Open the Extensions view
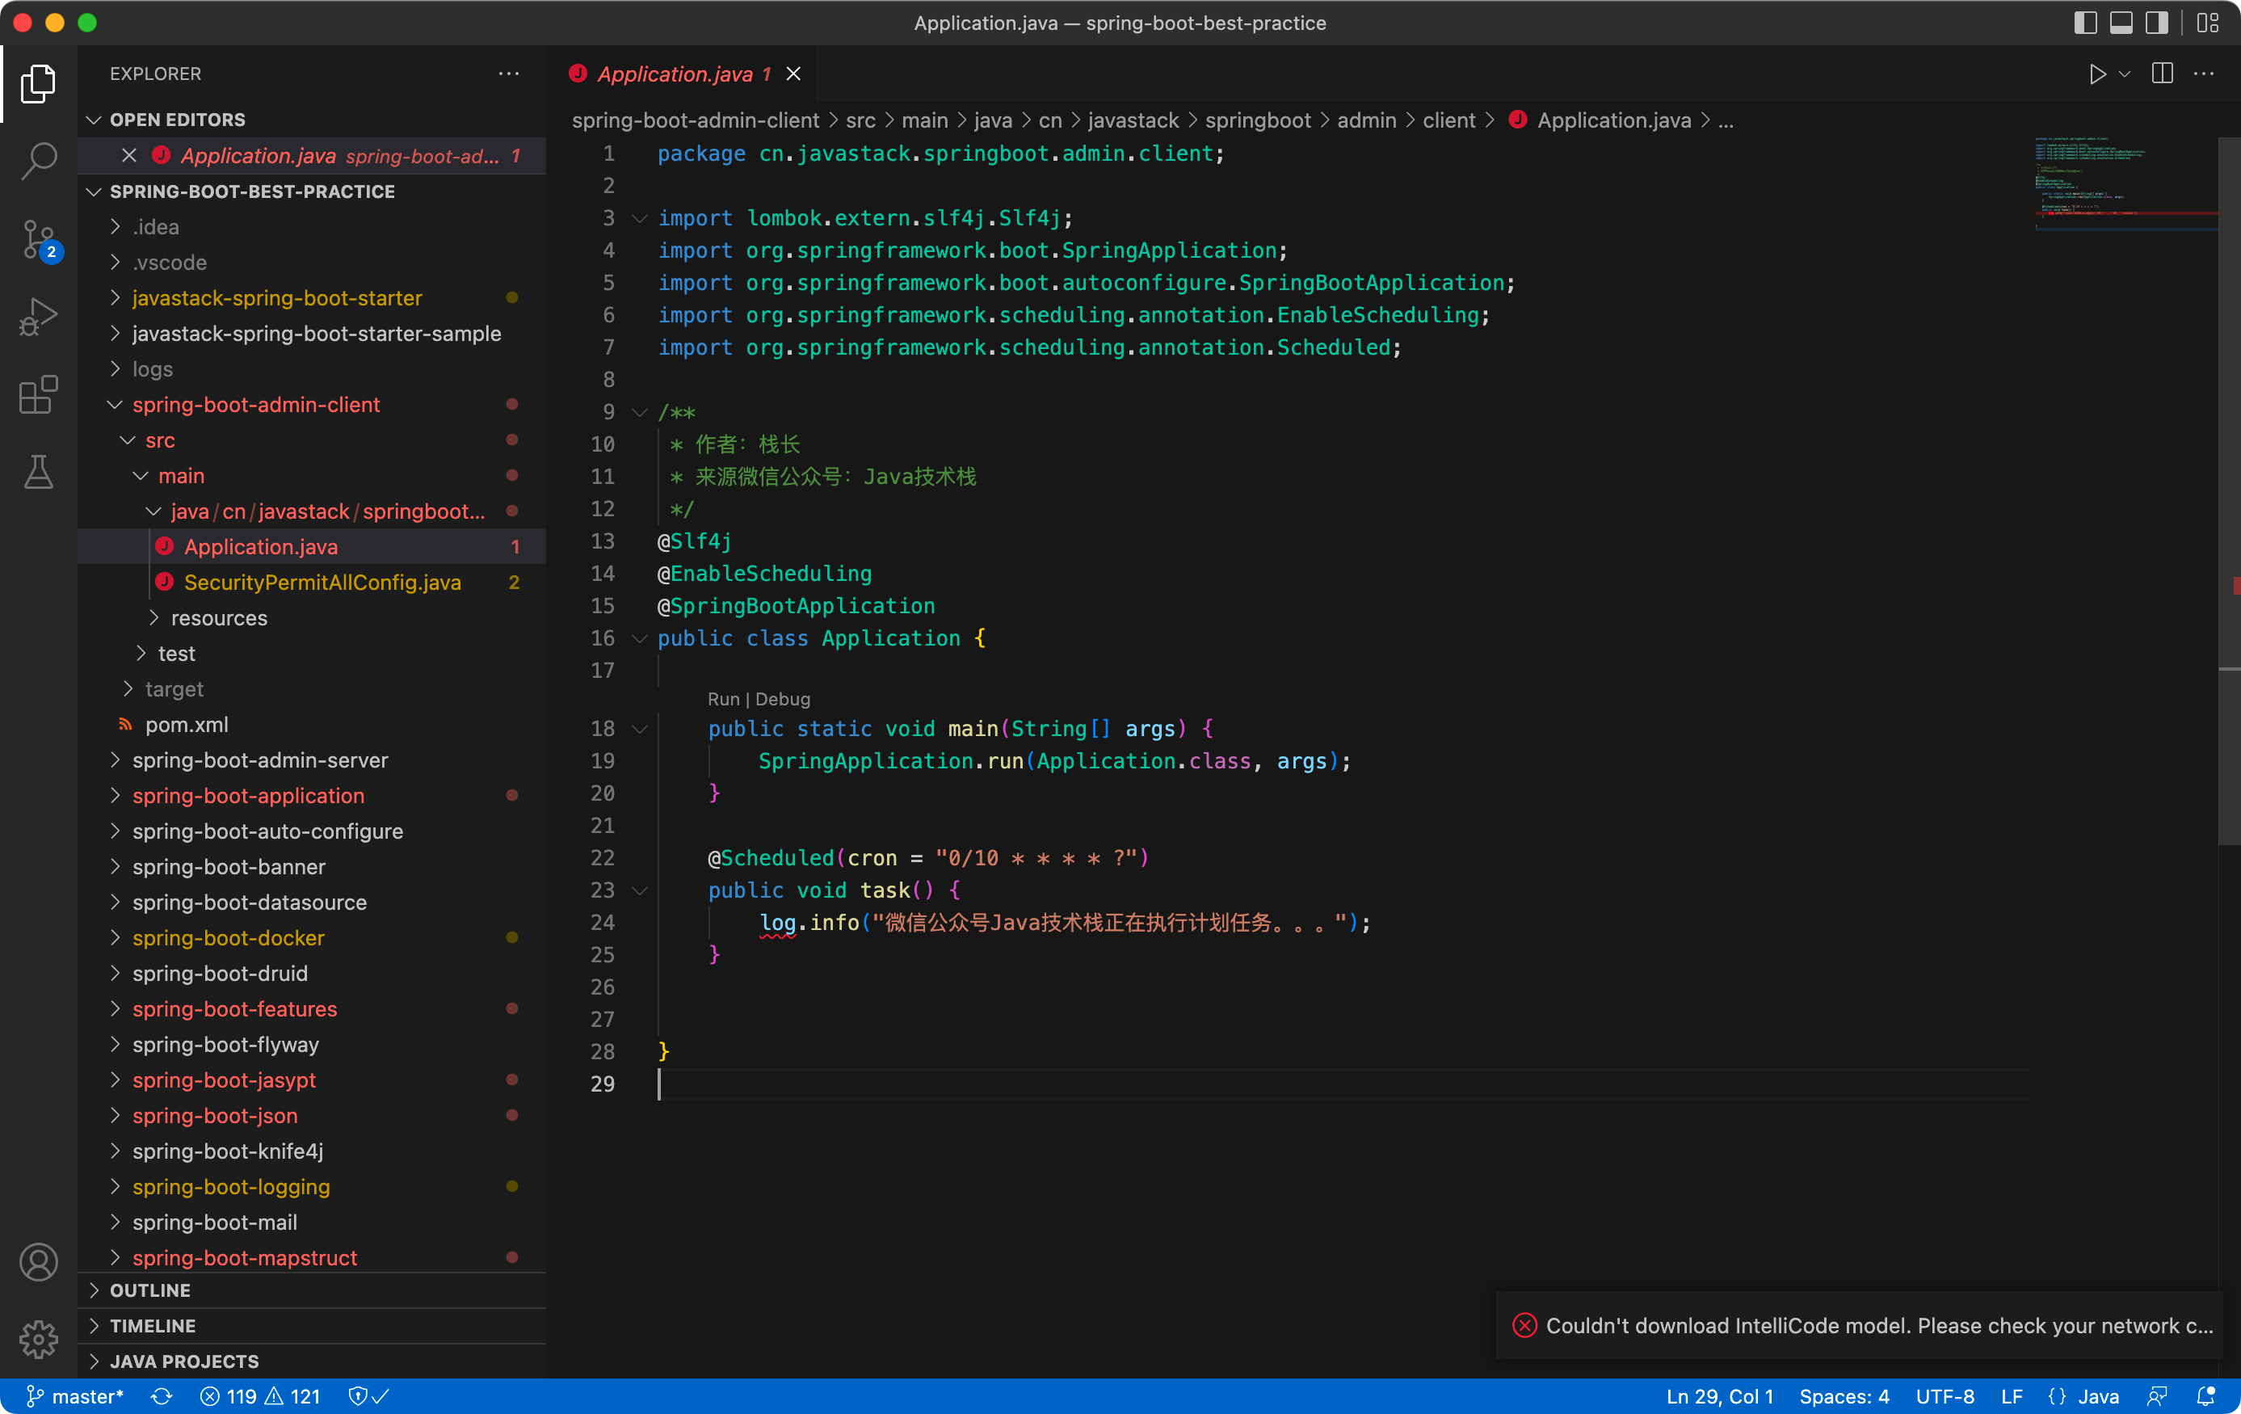Image resolution: width=2241 pixels, height=1414 pixels. (x=38, y=394)
